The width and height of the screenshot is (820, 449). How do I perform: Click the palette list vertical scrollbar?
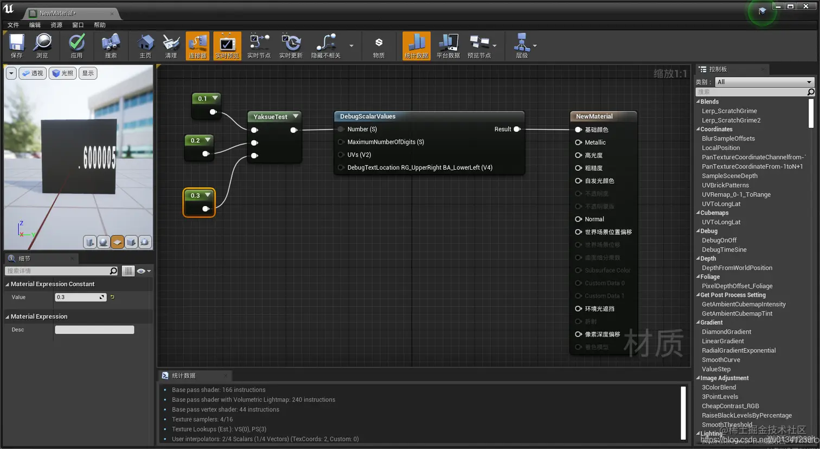point(811,113)
